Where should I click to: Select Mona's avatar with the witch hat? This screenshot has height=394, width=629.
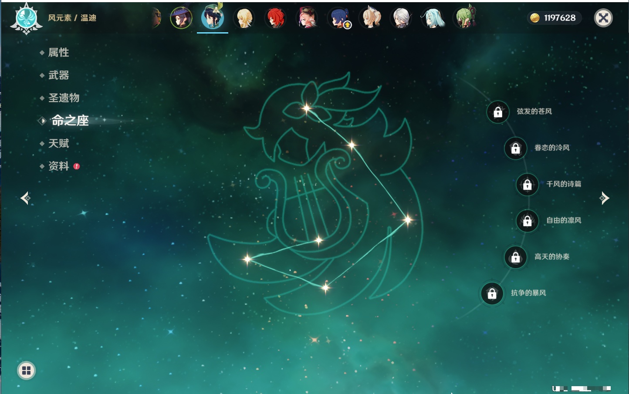[x=181, y=18]
